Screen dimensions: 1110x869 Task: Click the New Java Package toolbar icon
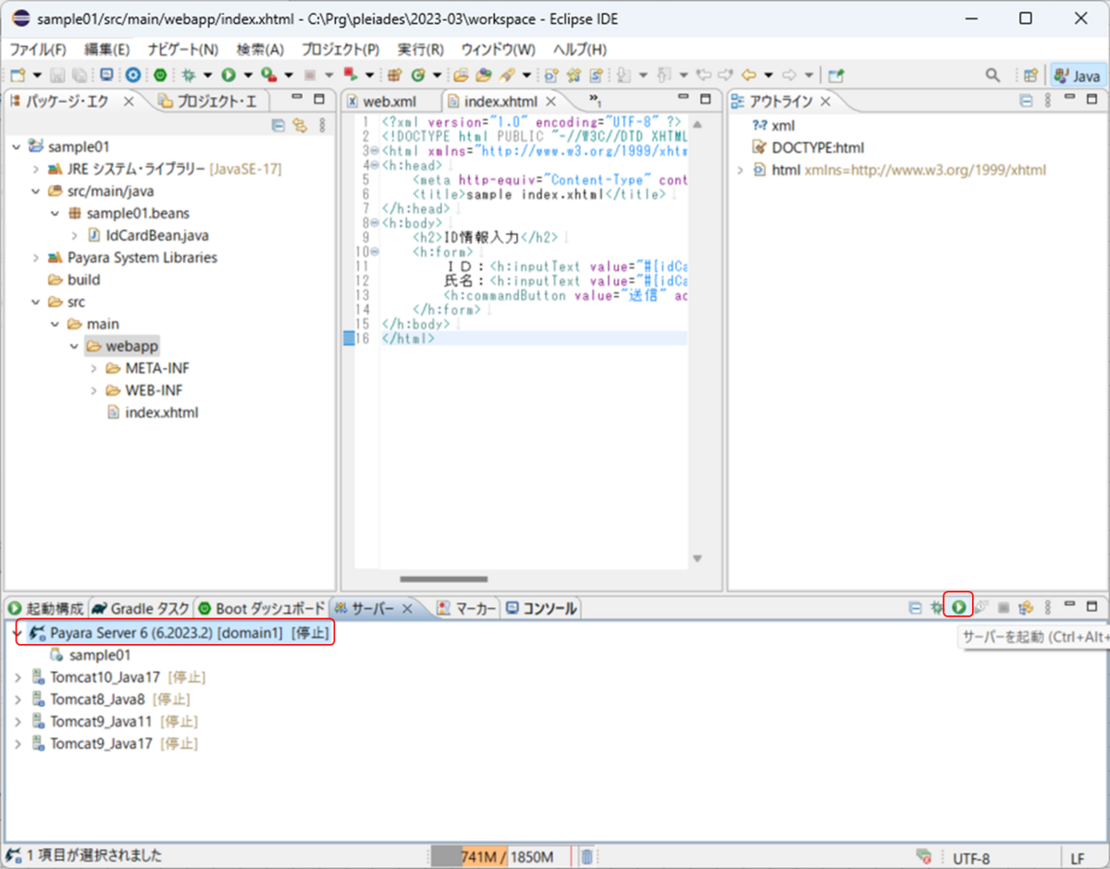click(394, 75)
